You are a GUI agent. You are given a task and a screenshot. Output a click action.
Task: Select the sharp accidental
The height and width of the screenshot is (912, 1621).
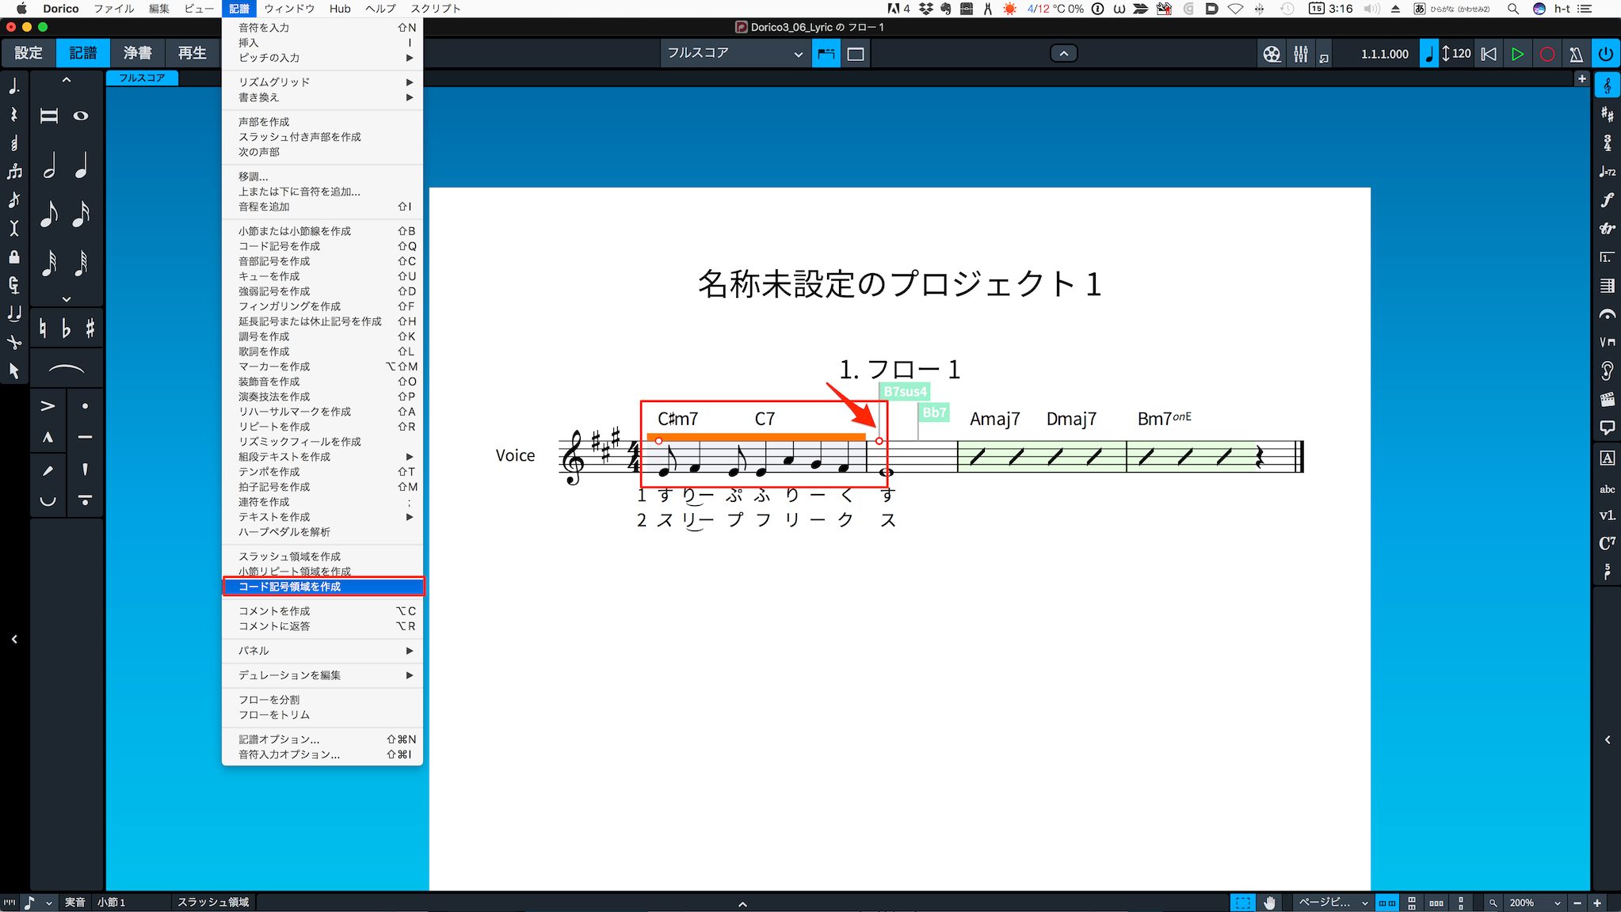click(x=90, y=328)
